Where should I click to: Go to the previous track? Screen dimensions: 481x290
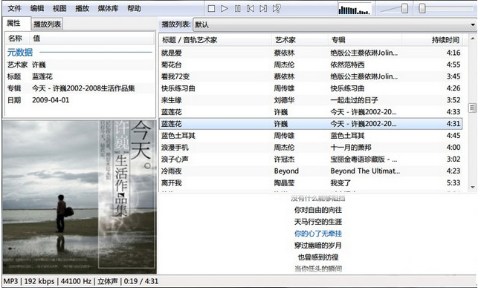251,9
